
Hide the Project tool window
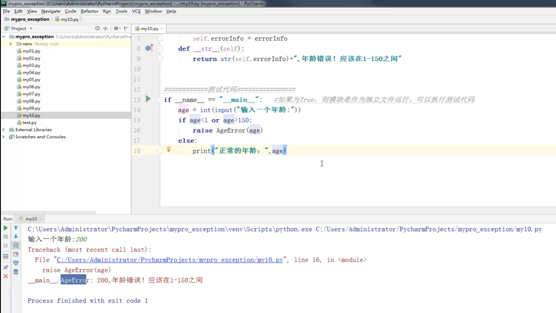click(126, 28)
